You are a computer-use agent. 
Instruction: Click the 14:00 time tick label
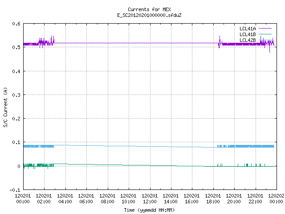[x=171, y=202]
